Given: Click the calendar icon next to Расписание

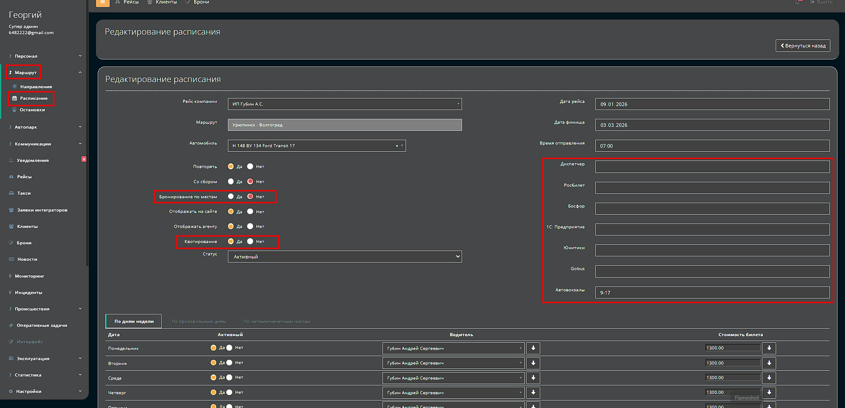Looking at the screenshot, I should pos(14,98).
